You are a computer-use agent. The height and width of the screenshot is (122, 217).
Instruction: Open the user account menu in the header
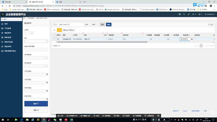click(x=210, y=14)
